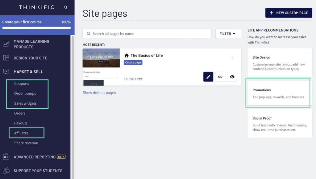Click the Show default pages link

[x=99, y=93]
